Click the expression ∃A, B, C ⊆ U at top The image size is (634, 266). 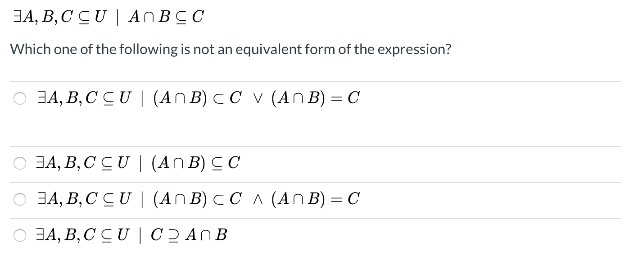coord(59,16)
